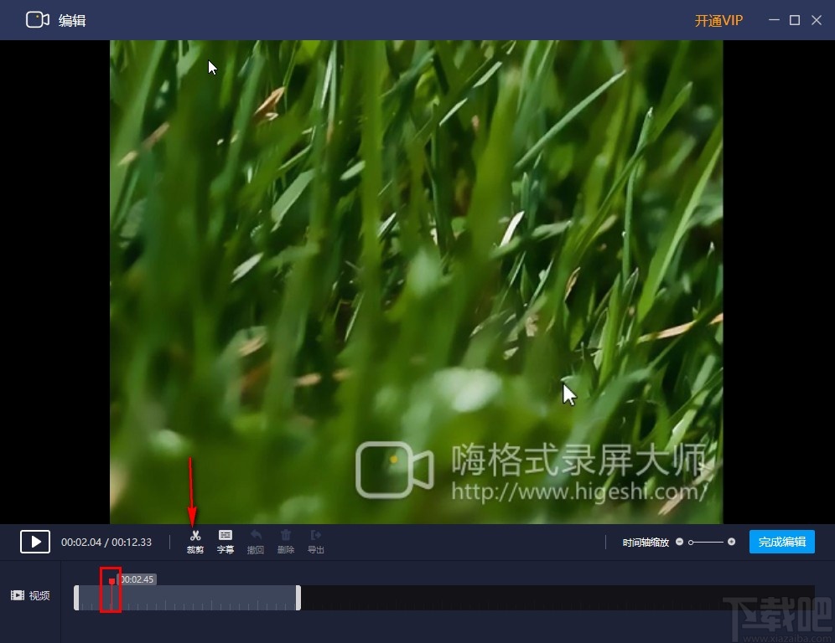The image size is (835, 643).
Task: Maximize the editor window
Action: (795, 20)
